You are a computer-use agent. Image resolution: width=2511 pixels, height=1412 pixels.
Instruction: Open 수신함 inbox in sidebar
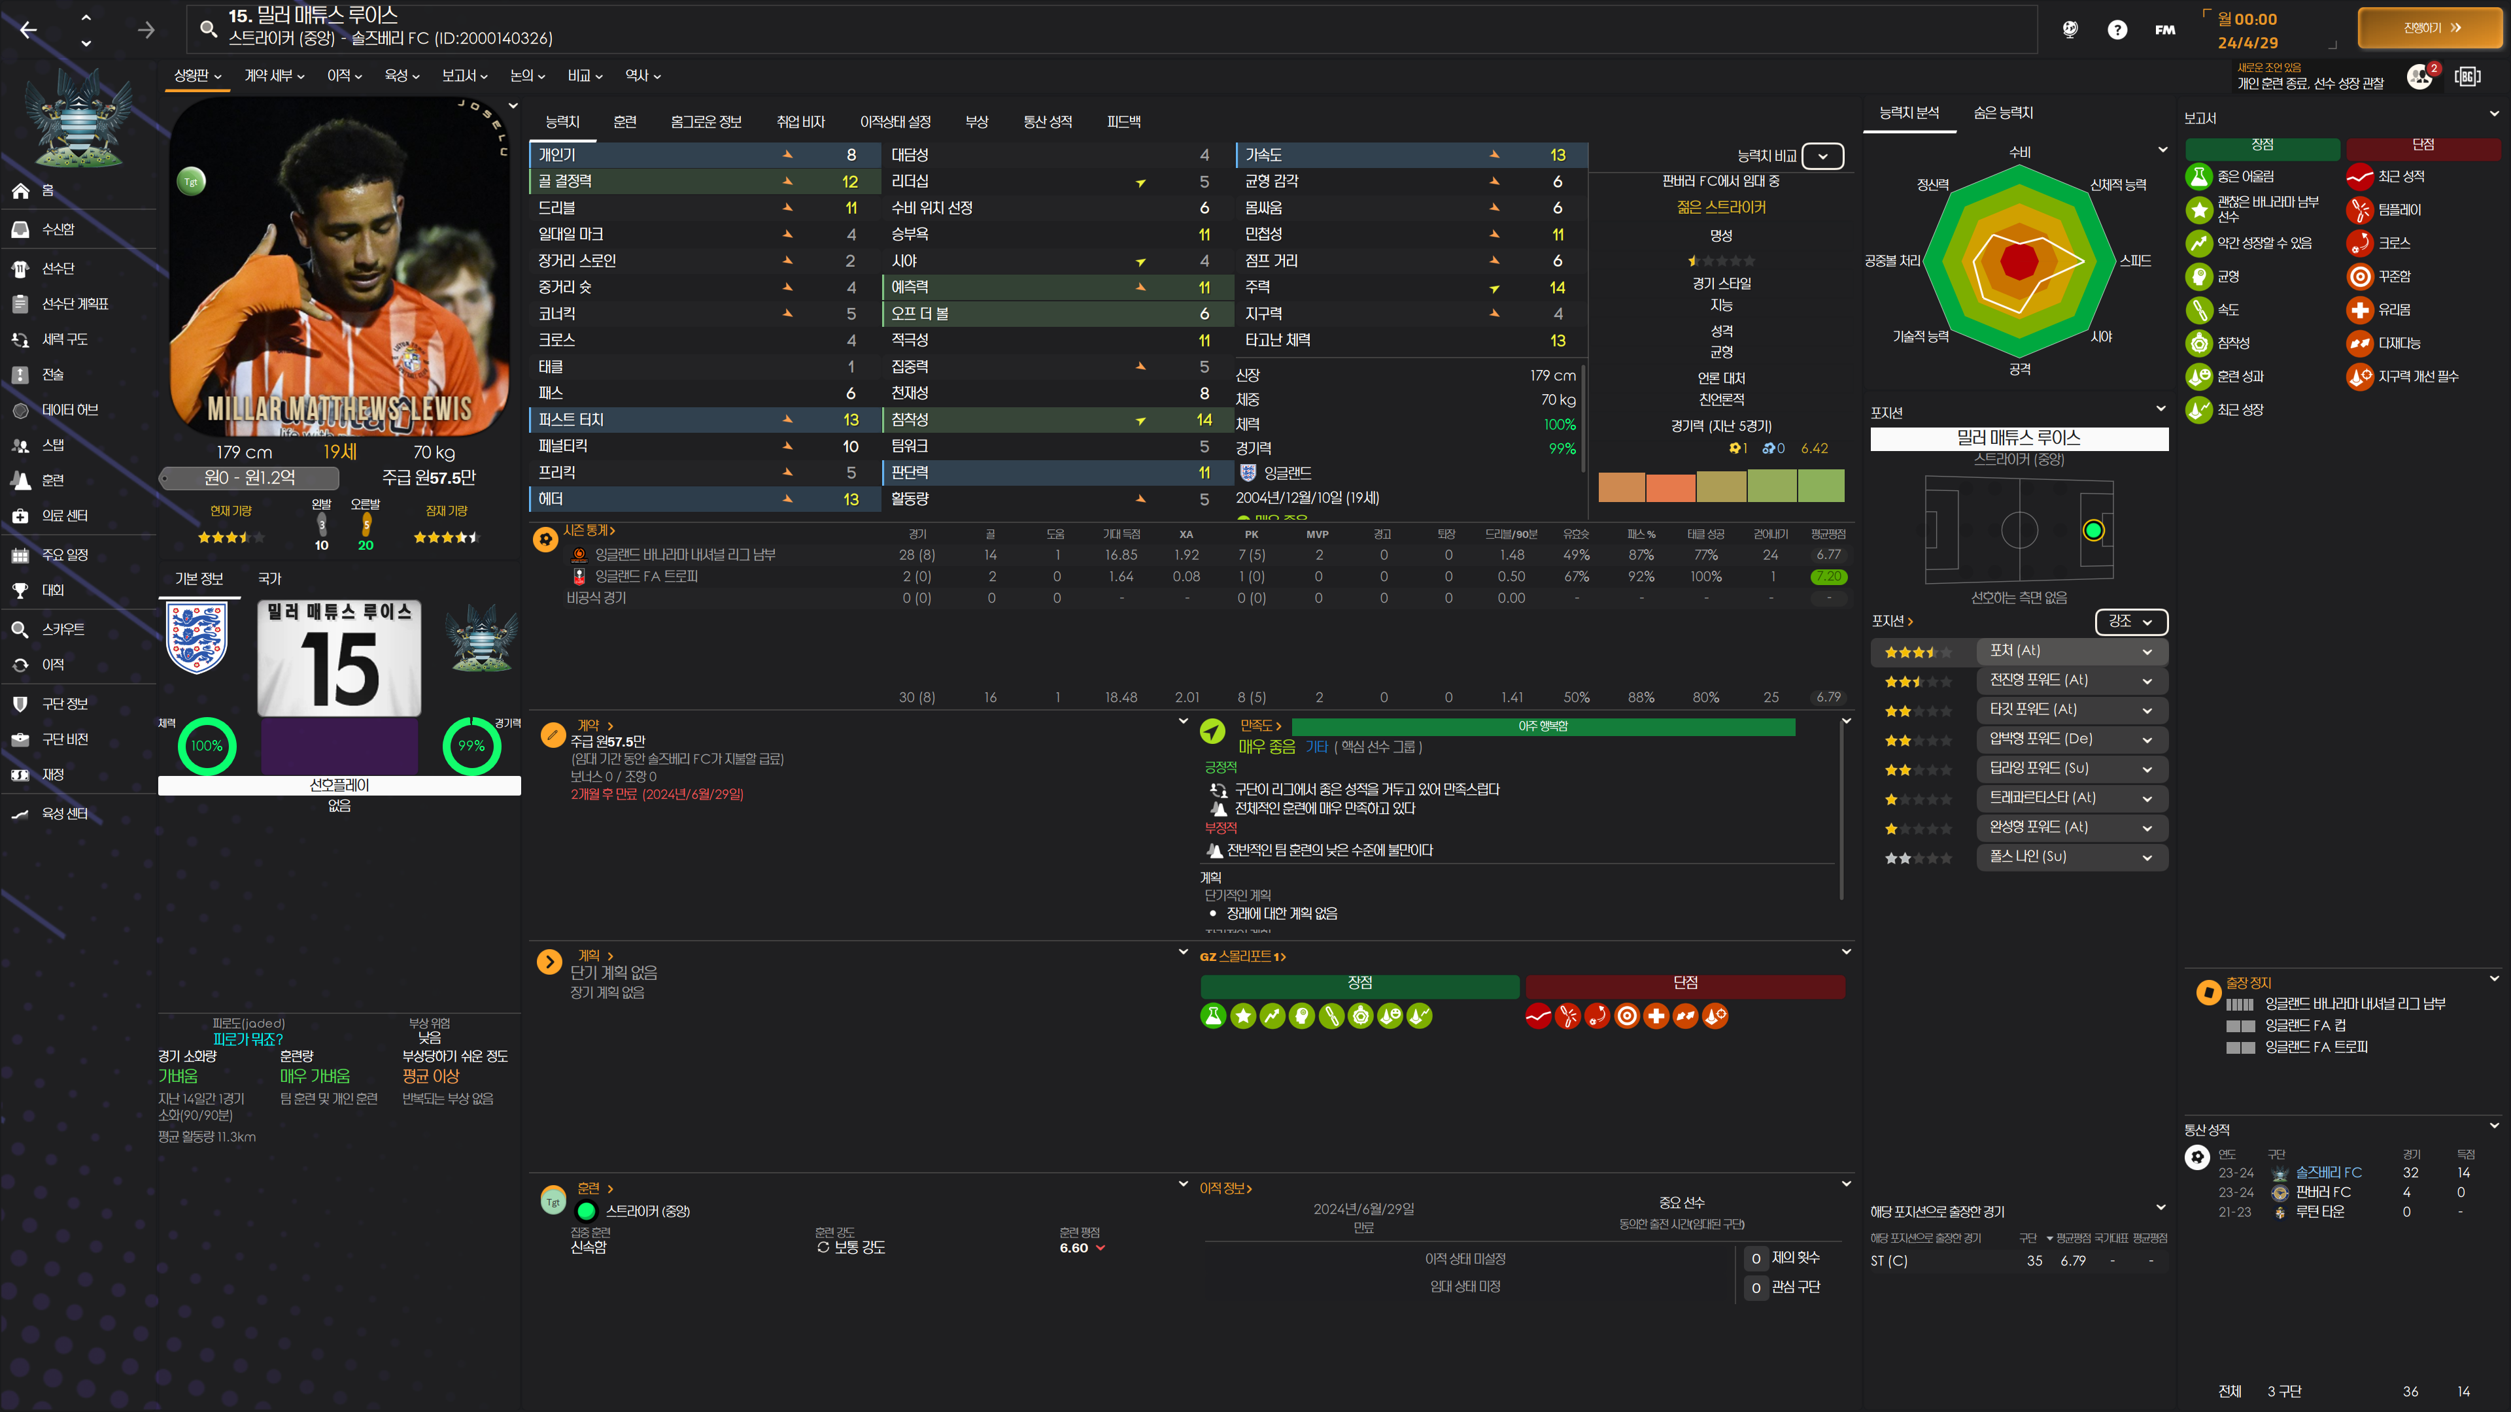(58, 229)
